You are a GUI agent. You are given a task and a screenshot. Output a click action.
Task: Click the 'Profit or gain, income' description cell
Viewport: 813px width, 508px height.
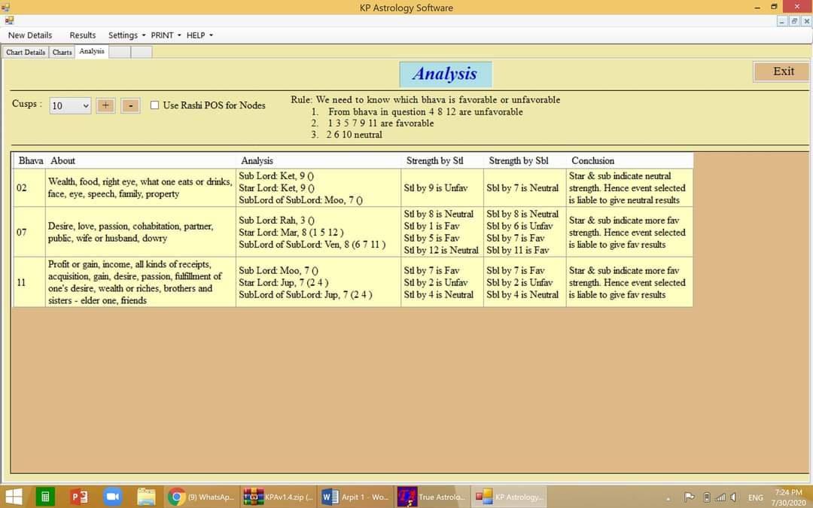(141, 282)
